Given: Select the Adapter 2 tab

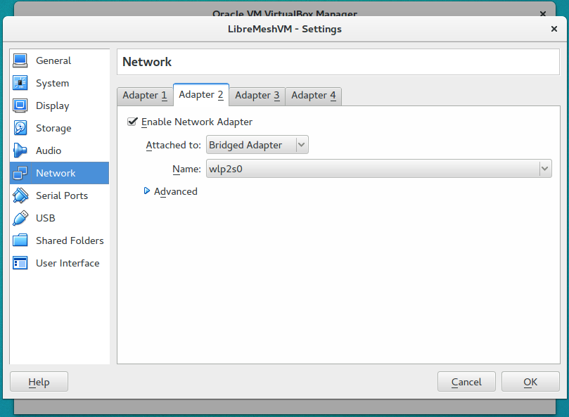Looking at the screenshot, I should tap(201, 95).
